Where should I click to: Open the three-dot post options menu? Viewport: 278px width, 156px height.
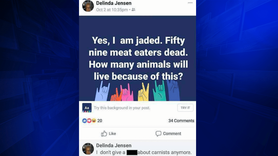tap(190, 3)
